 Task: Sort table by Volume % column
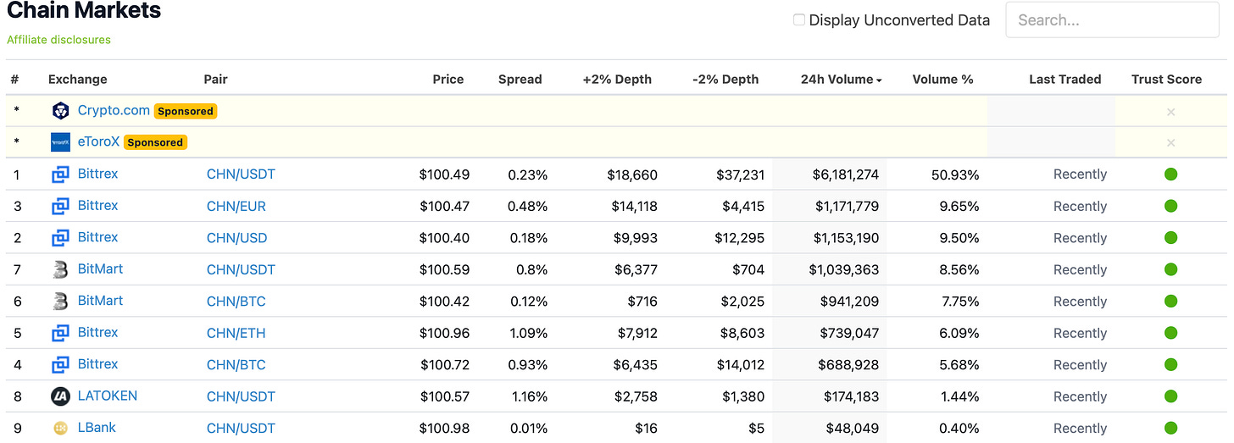(942, 80)
